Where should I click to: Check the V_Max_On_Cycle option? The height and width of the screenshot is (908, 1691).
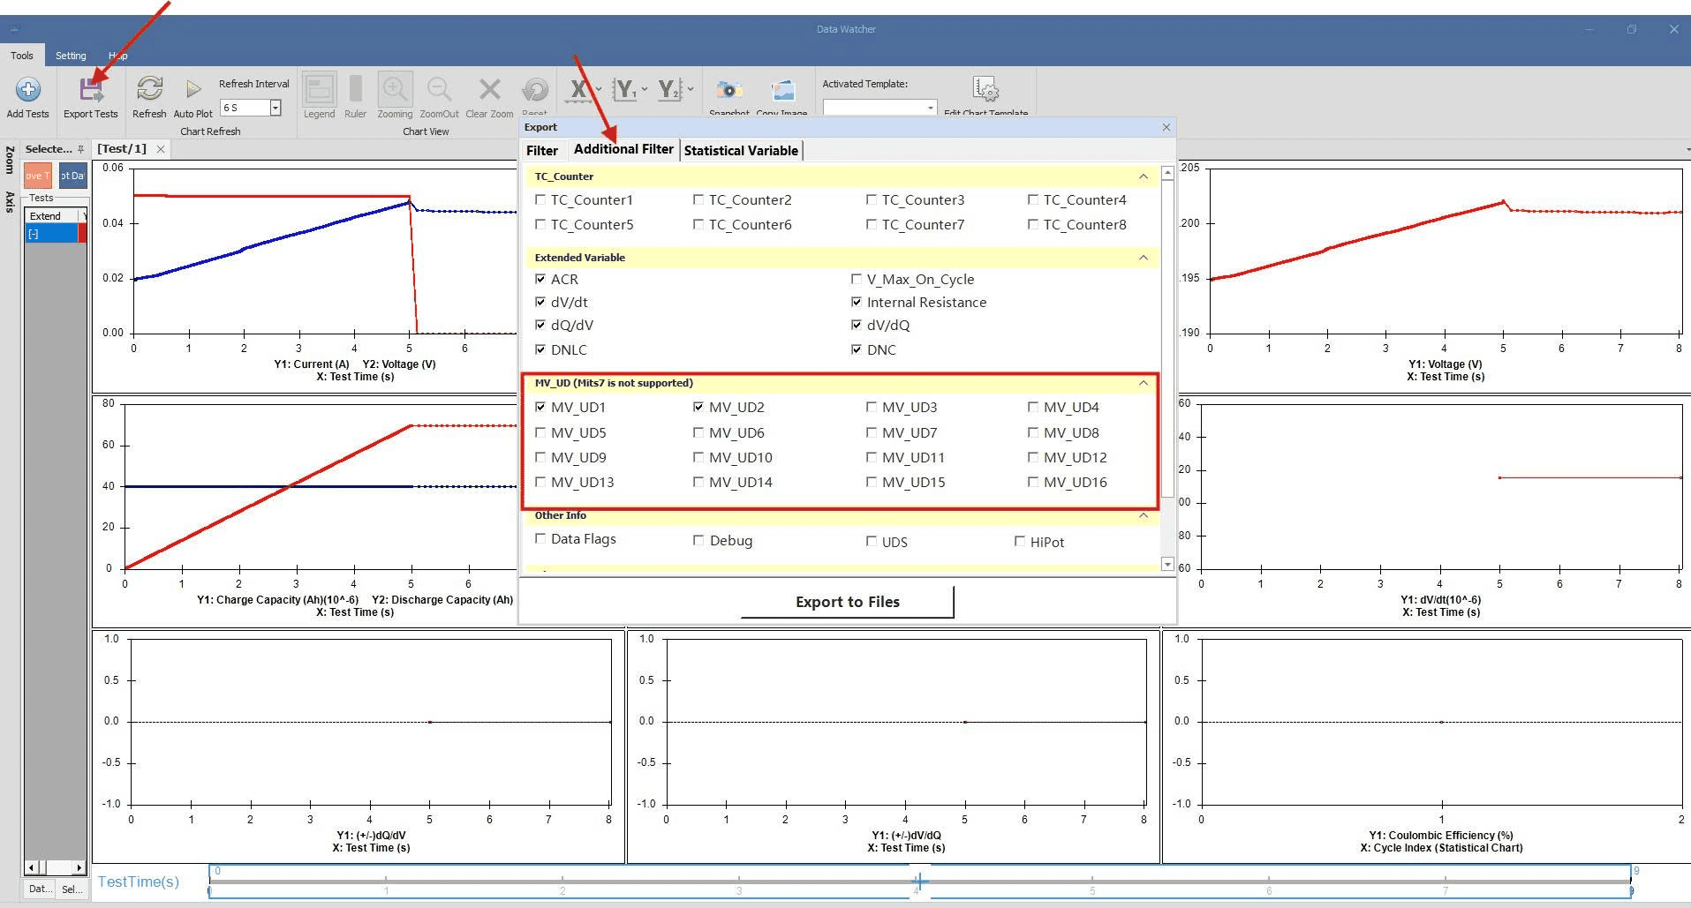point(856,280)
